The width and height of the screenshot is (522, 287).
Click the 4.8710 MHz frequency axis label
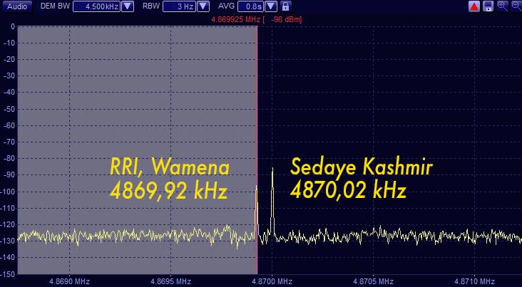point(474,281)
